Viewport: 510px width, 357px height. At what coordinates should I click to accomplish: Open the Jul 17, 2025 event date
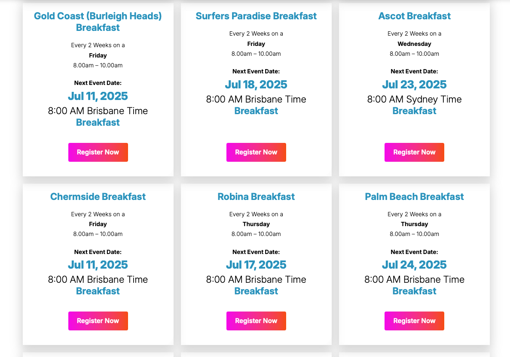[256, 265]
